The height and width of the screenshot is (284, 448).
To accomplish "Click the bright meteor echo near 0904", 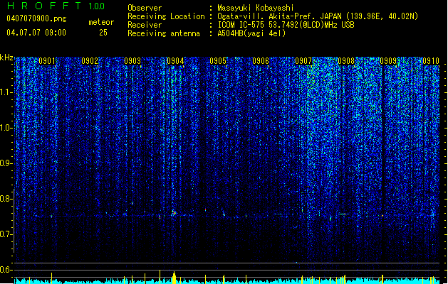I will 174,213.
